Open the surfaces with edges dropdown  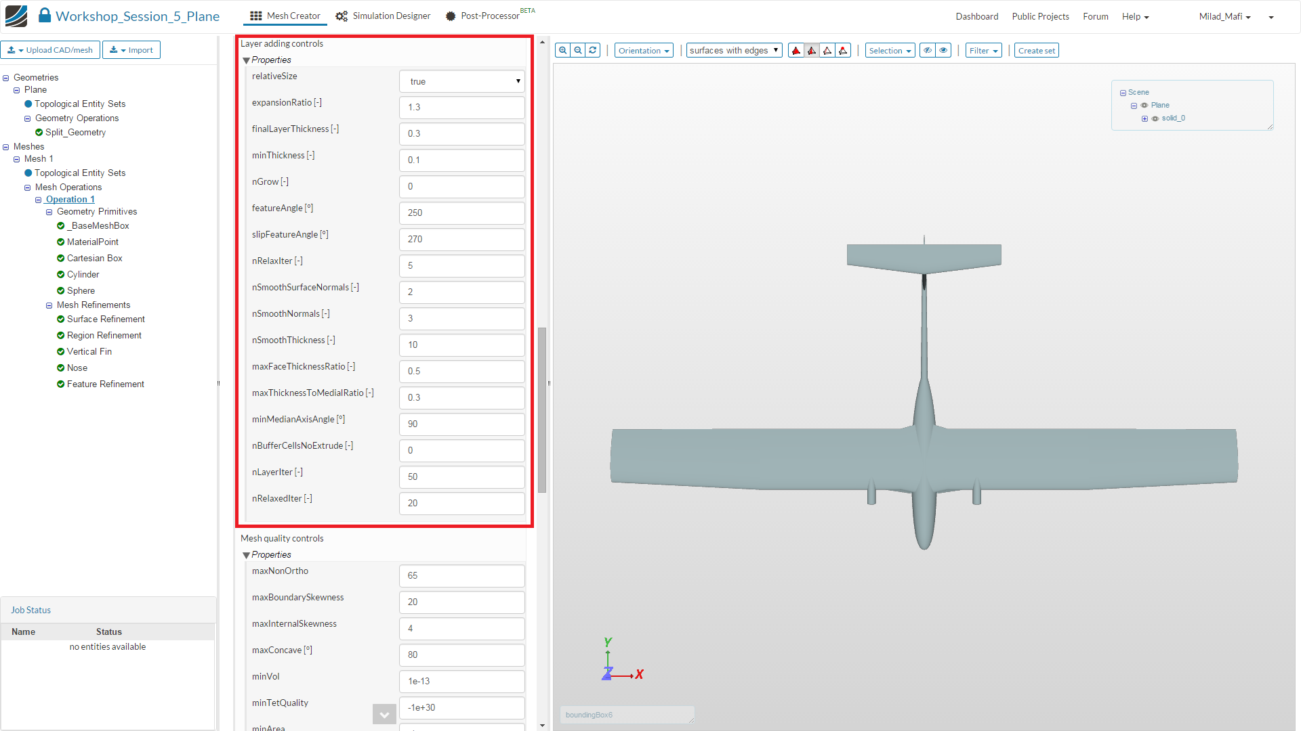pyautogui.click(x=734, y=51)
